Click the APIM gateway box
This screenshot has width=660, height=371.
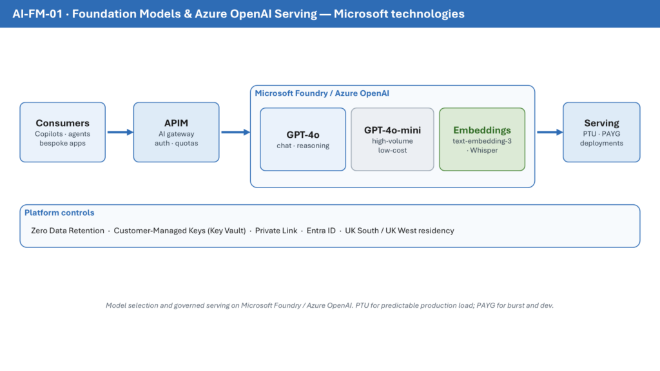(x=177, y=132)
